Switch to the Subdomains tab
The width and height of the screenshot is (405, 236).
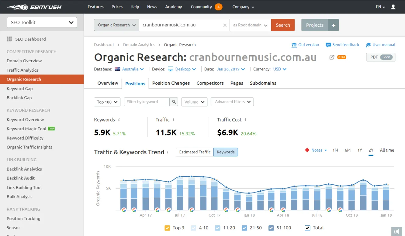pos(263,83)
